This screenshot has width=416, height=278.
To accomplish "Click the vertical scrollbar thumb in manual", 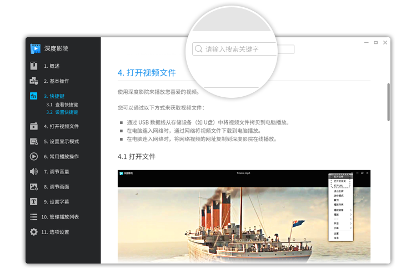I will click(388, 102).
